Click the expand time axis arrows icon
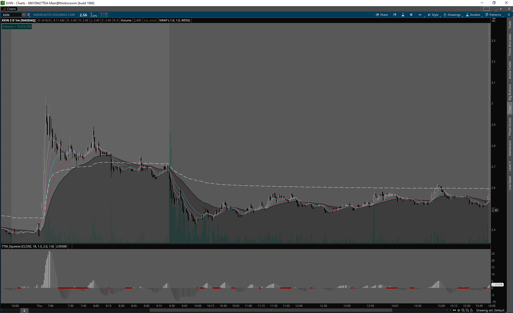 coord(454,310)
